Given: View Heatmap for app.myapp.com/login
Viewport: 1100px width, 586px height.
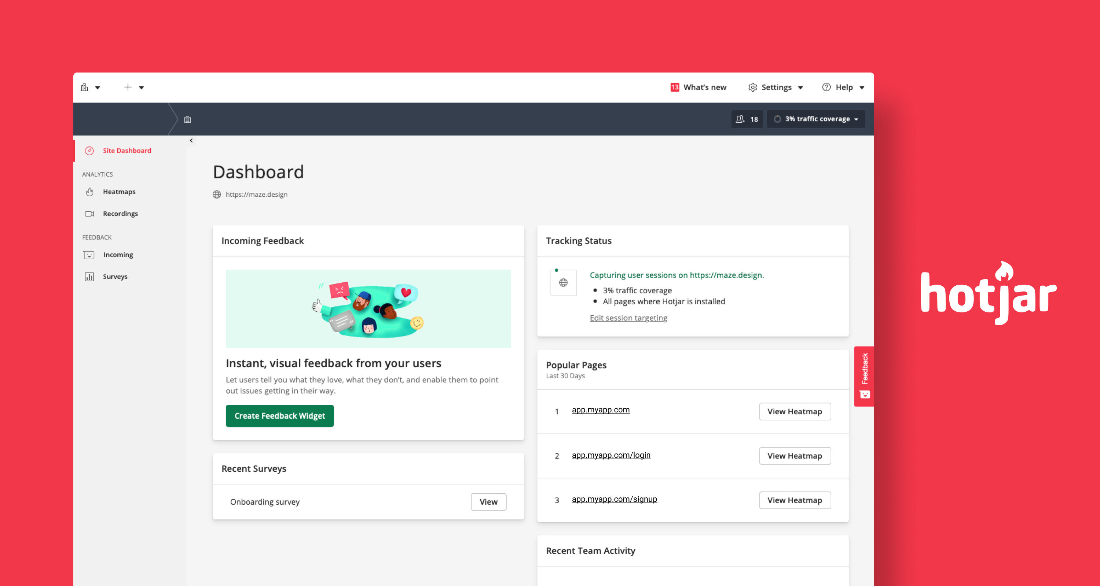Looking at the screenshot, I should 795,456.
